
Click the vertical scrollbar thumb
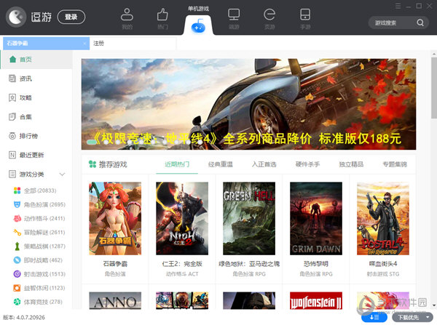[x=434, y=88]
